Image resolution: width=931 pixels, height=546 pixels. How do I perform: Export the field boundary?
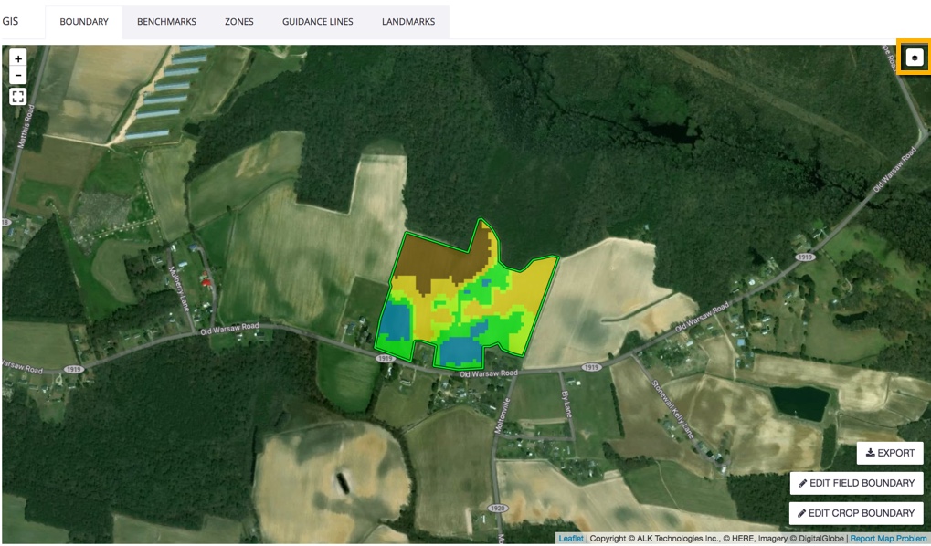tap(890, 453)
